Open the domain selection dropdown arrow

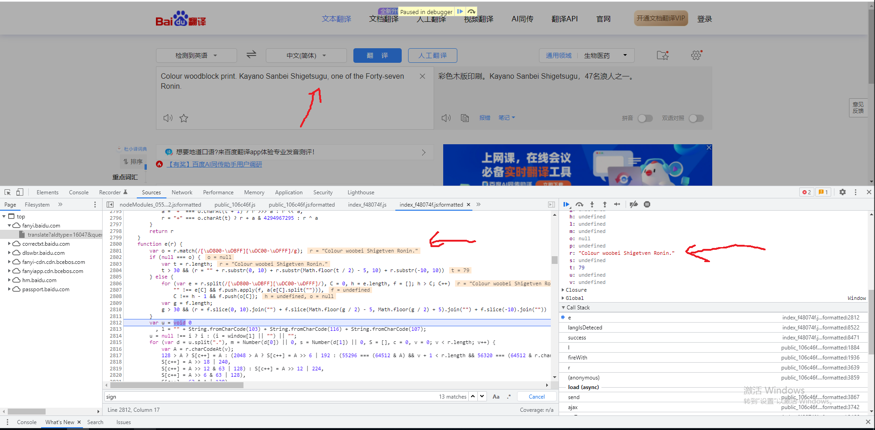[625, 55]
